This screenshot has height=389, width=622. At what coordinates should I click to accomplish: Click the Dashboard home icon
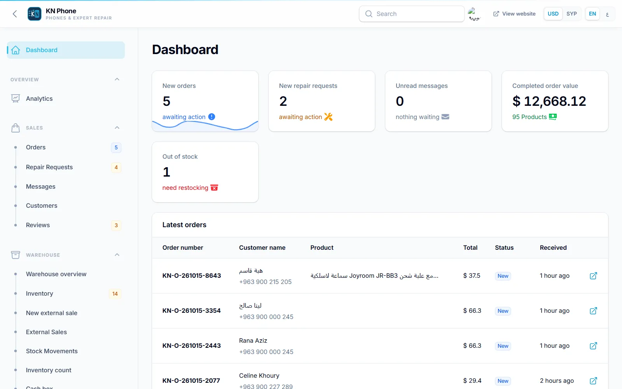16,50
